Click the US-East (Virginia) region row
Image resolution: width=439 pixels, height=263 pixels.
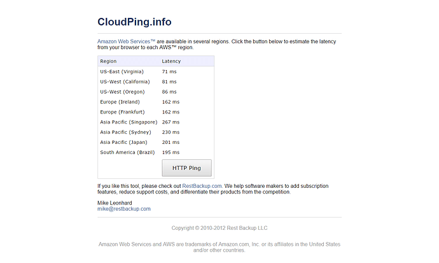[x=122, y=72]
